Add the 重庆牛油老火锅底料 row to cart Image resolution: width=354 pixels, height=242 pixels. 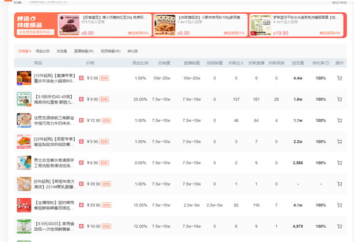[x=339, y=78]
